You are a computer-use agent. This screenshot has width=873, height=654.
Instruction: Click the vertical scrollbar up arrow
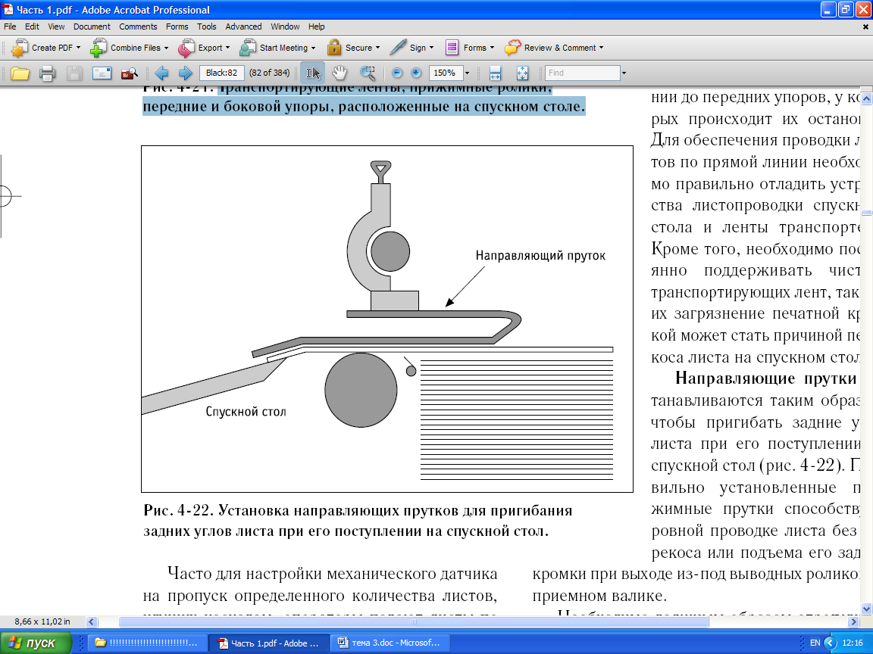point(866,98)
